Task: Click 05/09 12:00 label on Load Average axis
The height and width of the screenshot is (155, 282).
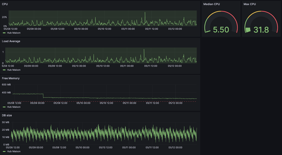Action: 55,66
